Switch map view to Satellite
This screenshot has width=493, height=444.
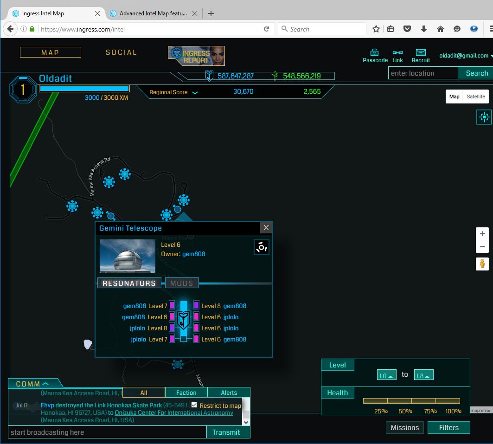pyautogui.click(x=475, y=97)
